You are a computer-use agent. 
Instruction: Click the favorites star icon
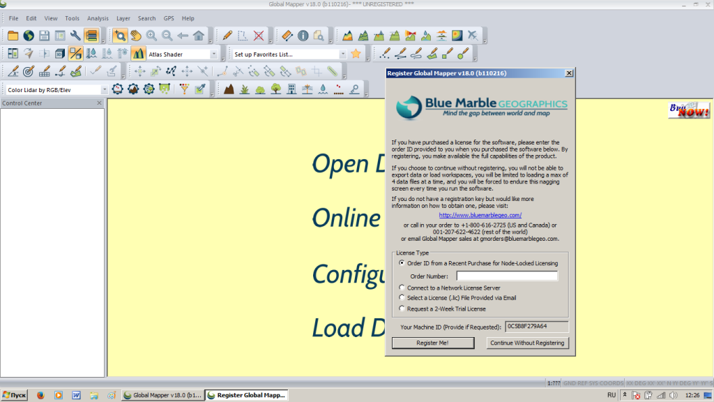pos(356,54)
